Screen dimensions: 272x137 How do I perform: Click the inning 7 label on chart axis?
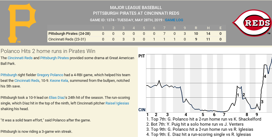224,115
